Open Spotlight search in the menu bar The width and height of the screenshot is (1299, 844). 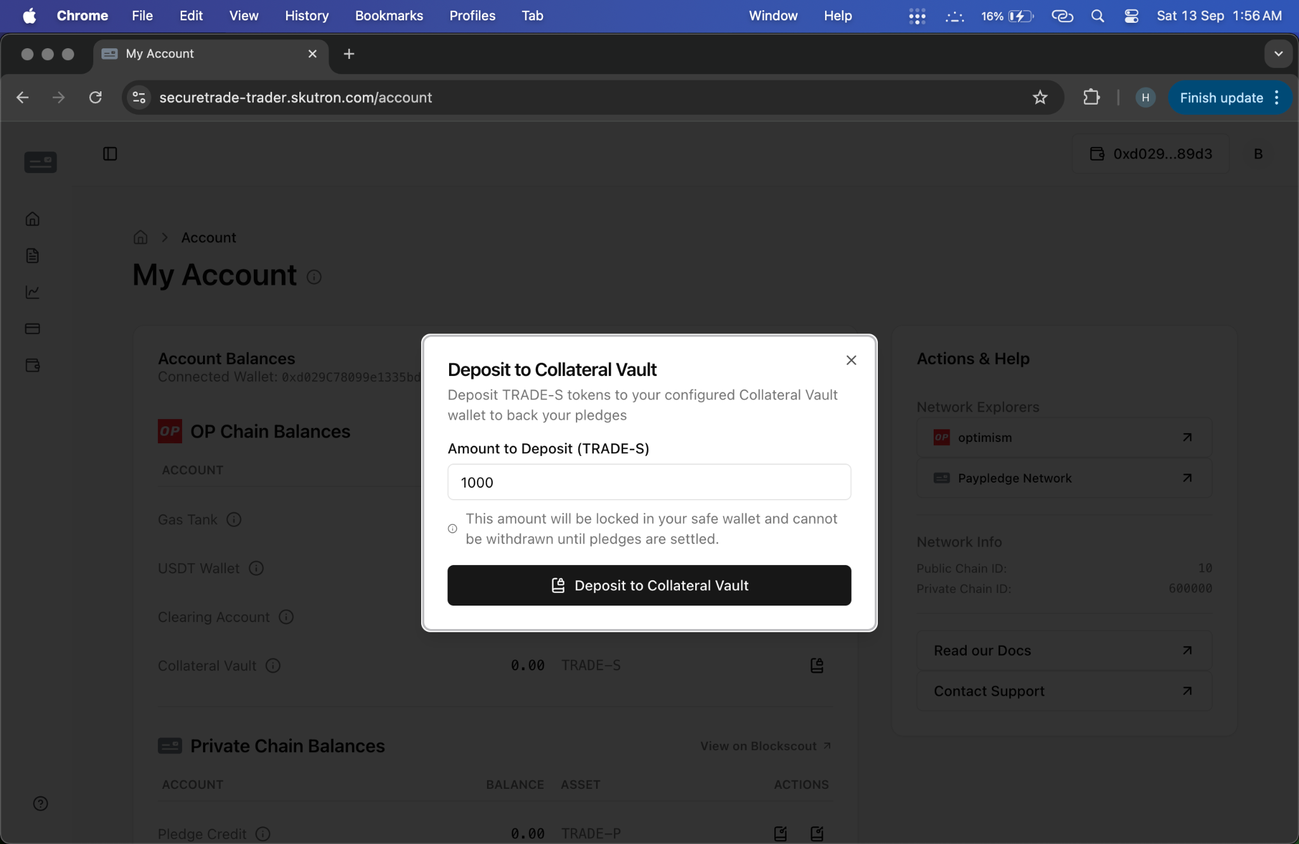1097,16
